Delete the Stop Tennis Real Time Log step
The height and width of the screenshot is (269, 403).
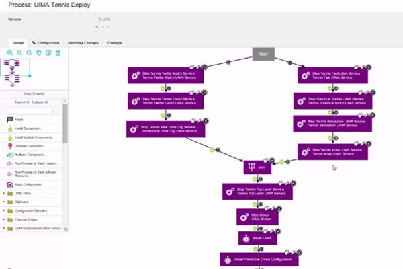pyautogui.click(x=206, y=121)
